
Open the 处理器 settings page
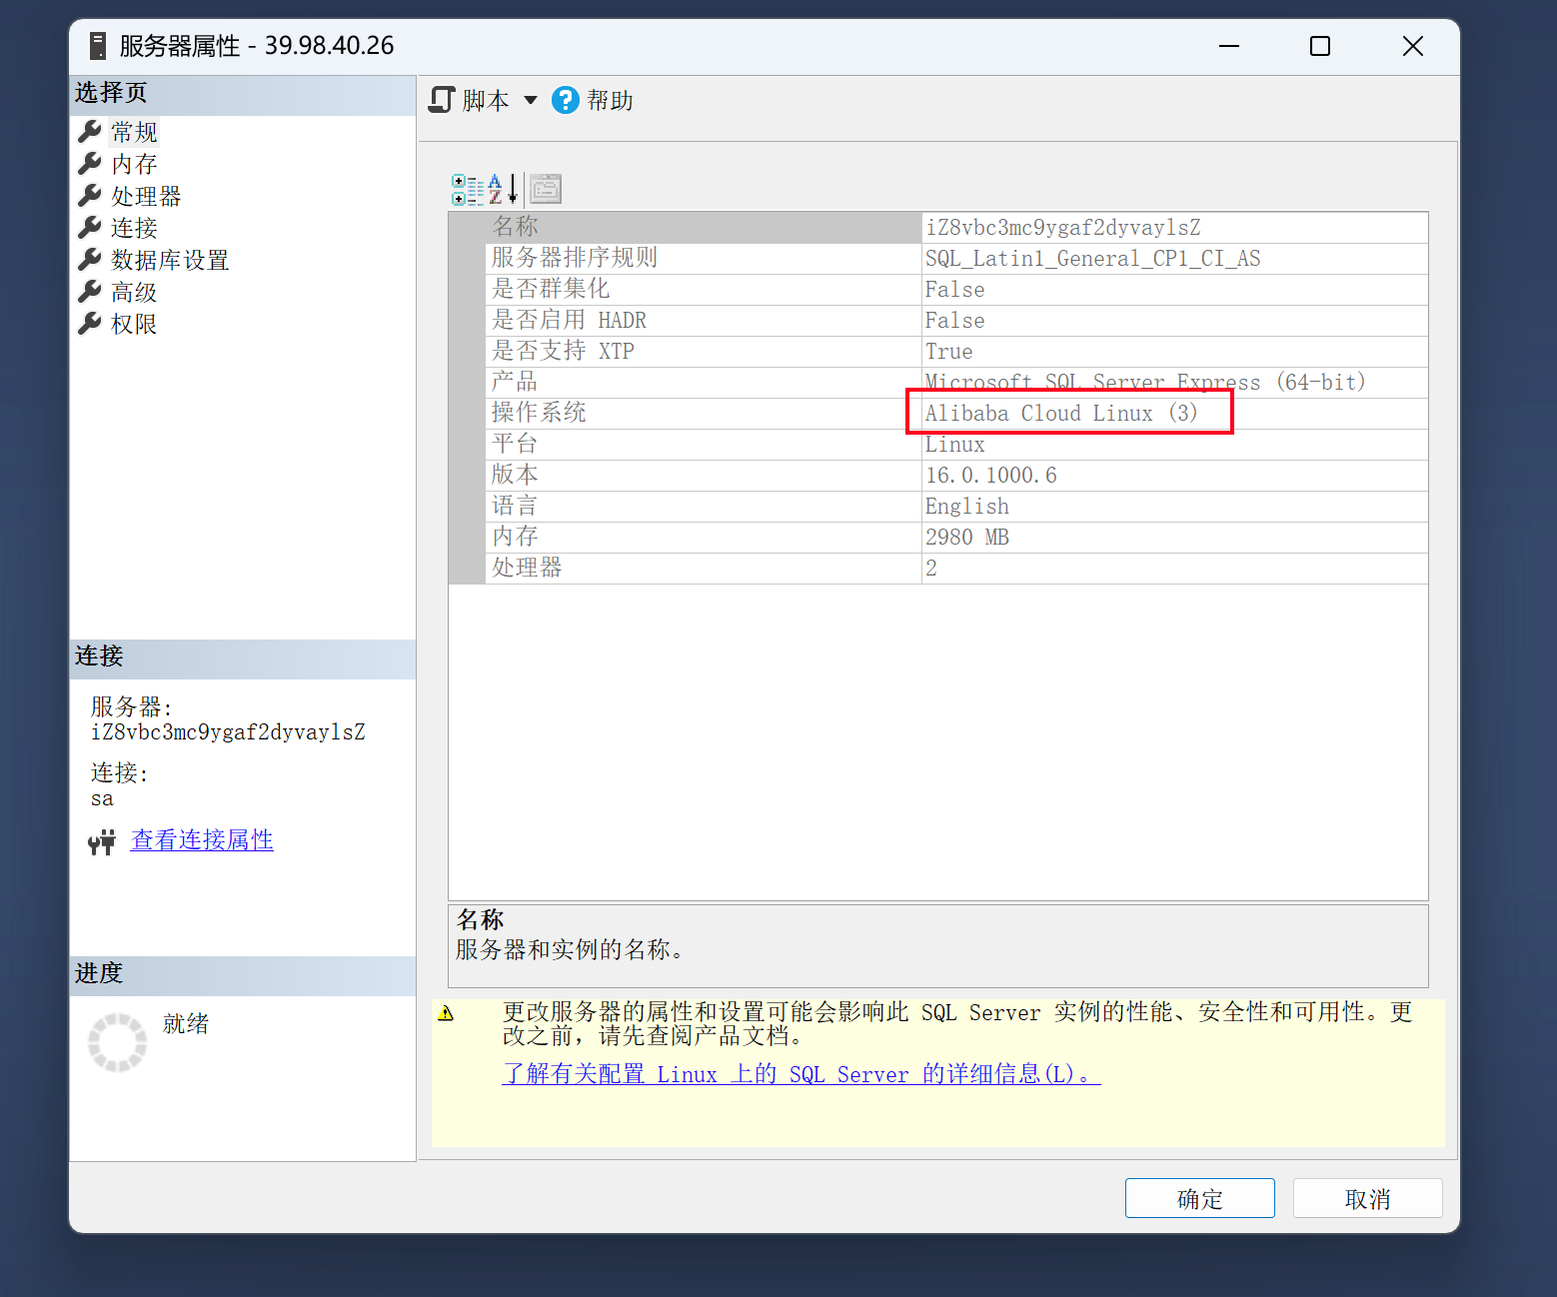click(146, 196)
